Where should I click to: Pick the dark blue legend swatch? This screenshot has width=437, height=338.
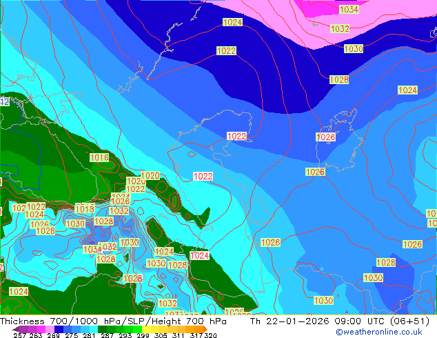(59, 329)
